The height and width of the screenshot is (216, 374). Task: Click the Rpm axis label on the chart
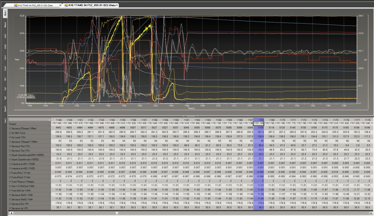point(17,60)
